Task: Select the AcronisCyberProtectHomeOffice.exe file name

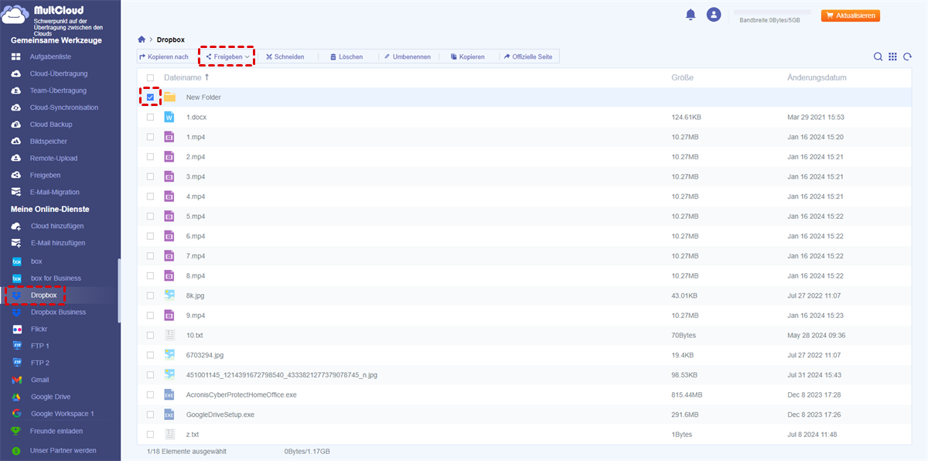Action: pos(242,394)
